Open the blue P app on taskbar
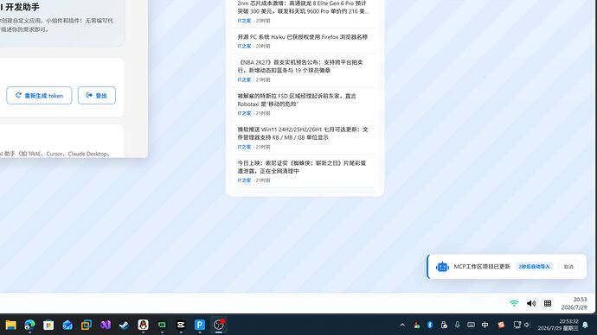The image size is (597, 335). pyautogui.click(x=200, y=326)
